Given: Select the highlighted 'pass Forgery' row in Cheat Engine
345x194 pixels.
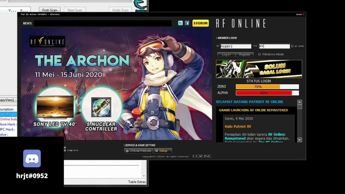Looking at the screenshot, I should click(x=9, y=114).
